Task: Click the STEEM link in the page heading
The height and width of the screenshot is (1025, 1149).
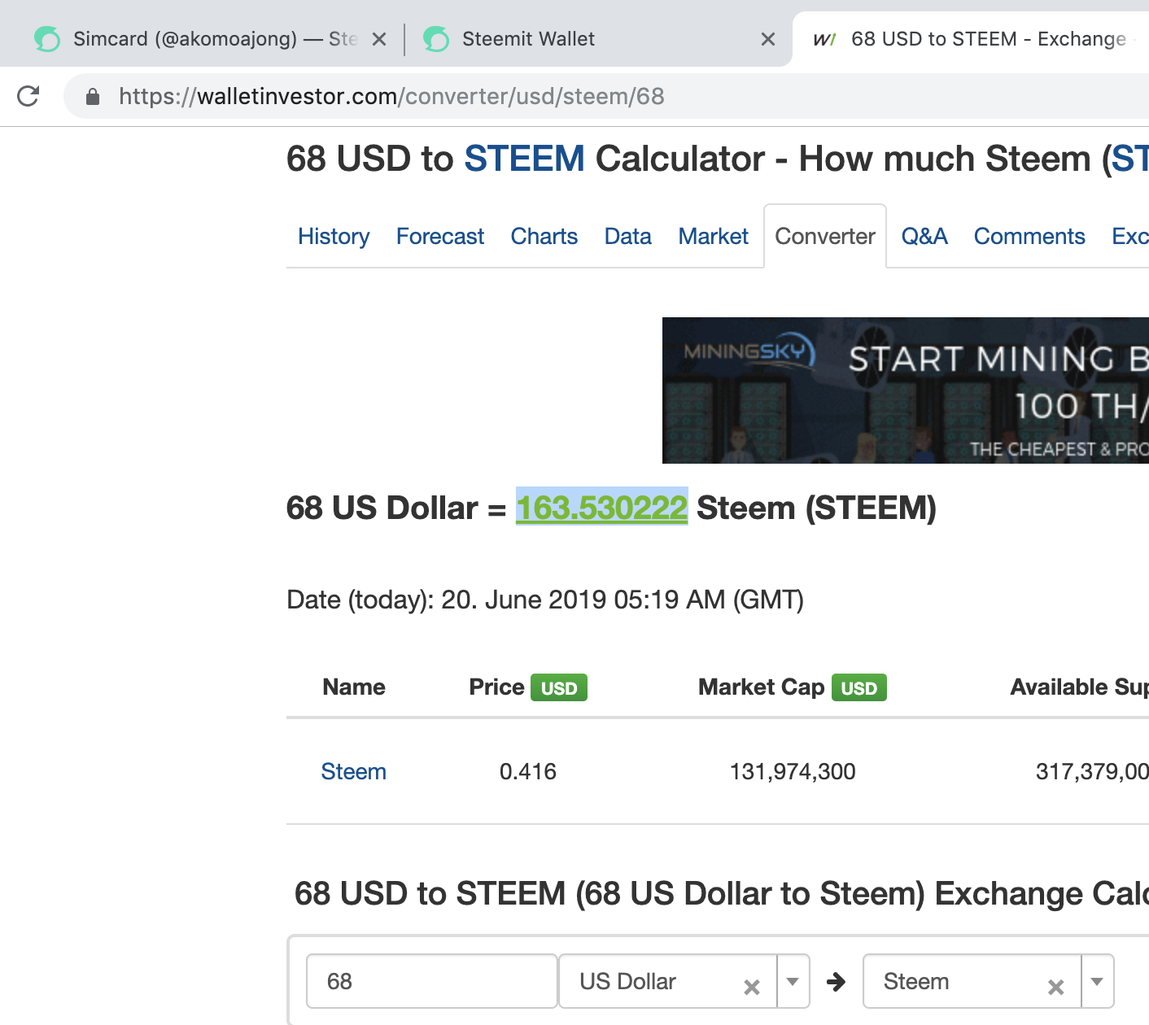Action: [524, 159]
